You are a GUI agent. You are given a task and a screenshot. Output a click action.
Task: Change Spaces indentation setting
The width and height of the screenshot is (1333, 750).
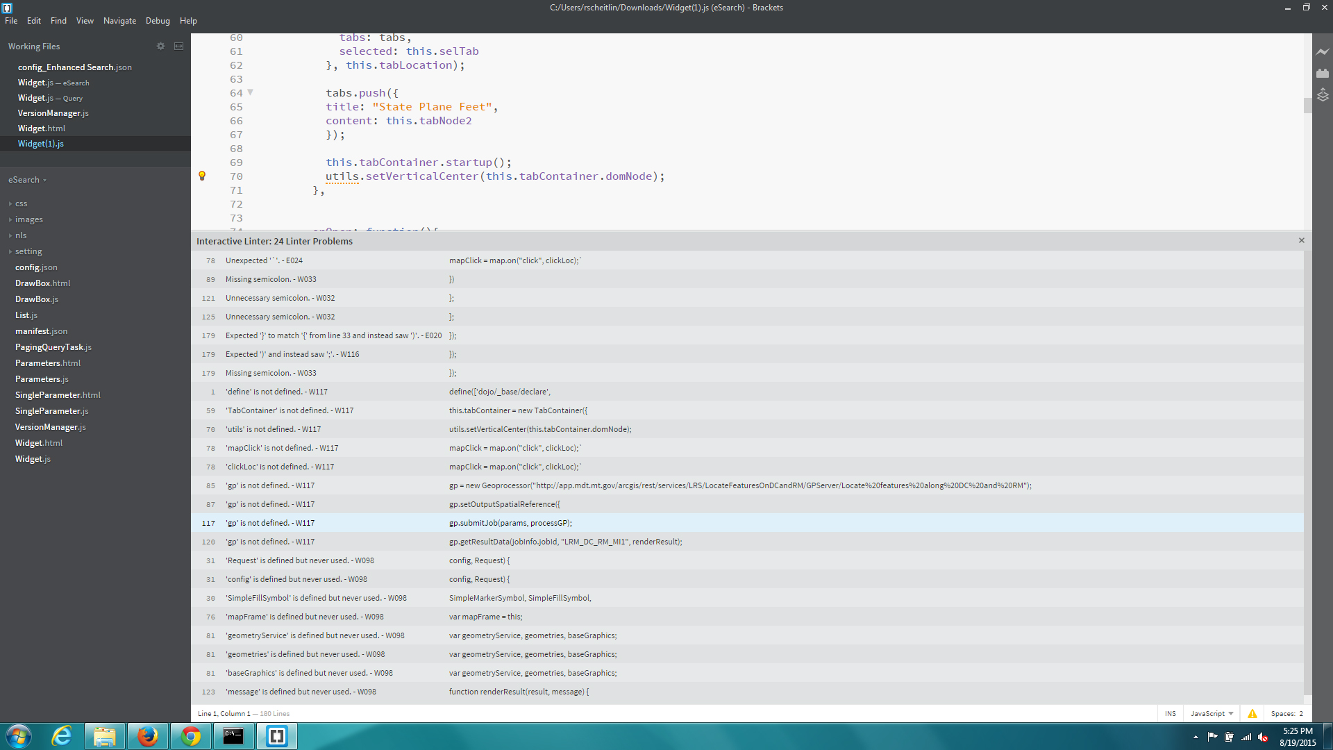(x=1286, y=713)
